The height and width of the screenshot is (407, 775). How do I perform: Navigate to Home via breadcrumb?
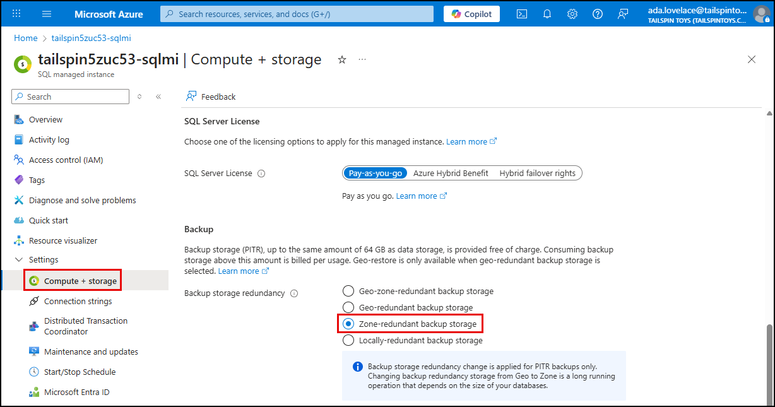[25, 38]
